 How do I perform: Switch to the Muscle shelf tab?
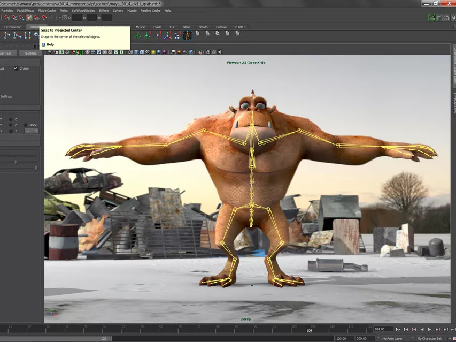[141, 27]
